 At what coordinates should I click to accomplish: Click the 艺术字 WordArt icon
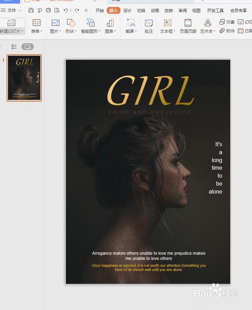(x=207, y=23)
